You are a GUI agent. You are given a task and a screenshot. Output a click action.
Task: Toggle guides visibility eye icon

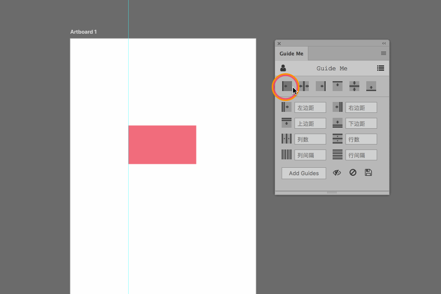(337, 172)
